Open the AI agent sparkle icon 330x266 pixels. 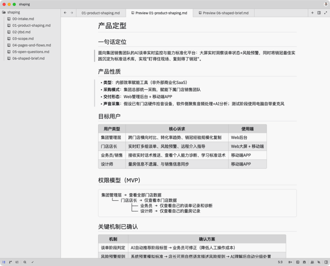coord(319,262)
